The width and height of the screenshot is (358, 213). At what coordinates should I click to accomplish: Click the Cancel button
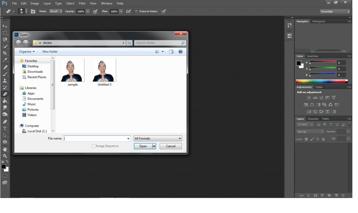[171, 146]
